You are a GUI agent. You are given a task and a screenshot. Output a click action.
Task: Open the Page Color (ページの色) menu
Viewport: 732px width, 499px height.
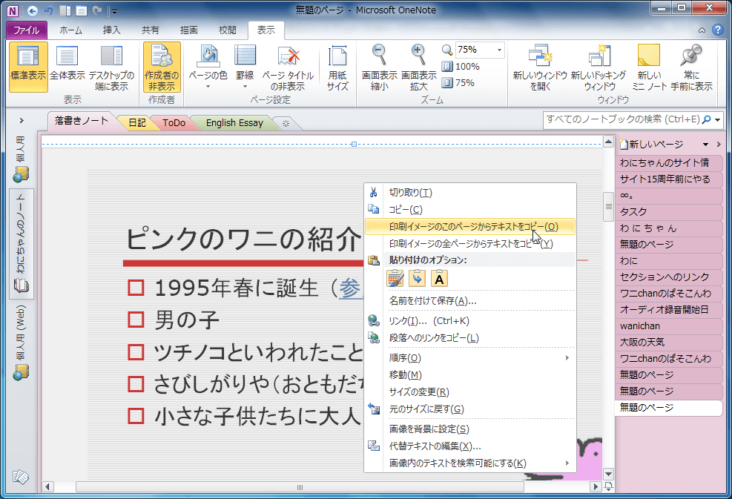tap(208, 67)
